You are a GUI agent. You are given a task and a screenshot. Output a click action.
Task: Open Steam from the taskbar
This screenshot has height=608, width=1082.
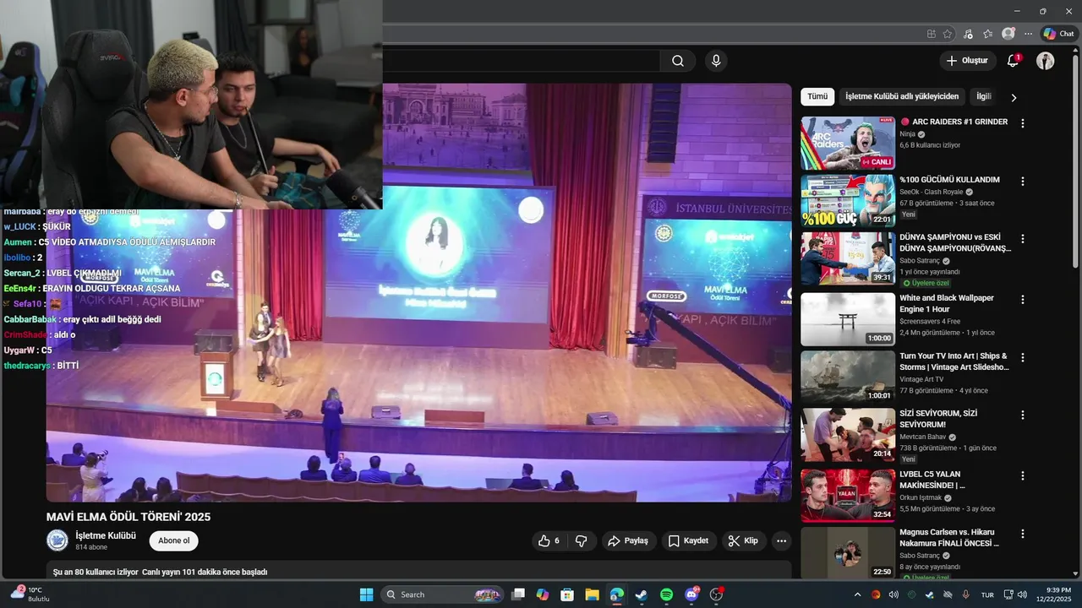coord(642,594)
